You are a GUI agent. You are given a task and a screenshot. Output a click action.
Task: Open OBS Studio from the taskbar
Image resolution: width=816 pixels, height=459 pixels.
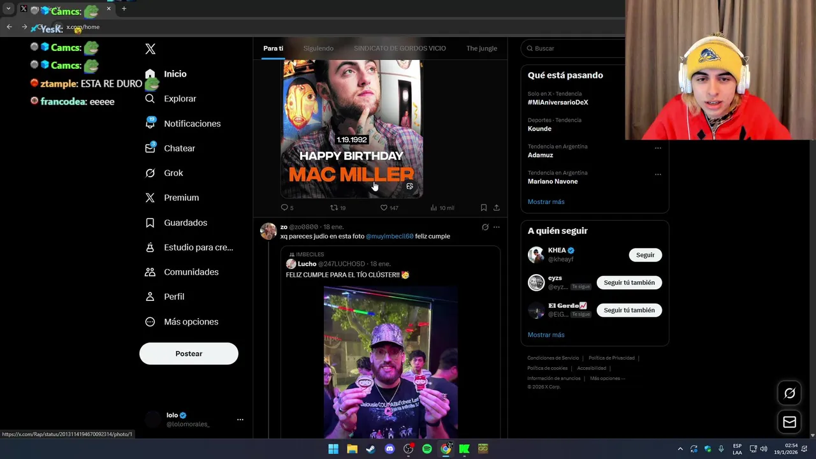pos(408,449)
